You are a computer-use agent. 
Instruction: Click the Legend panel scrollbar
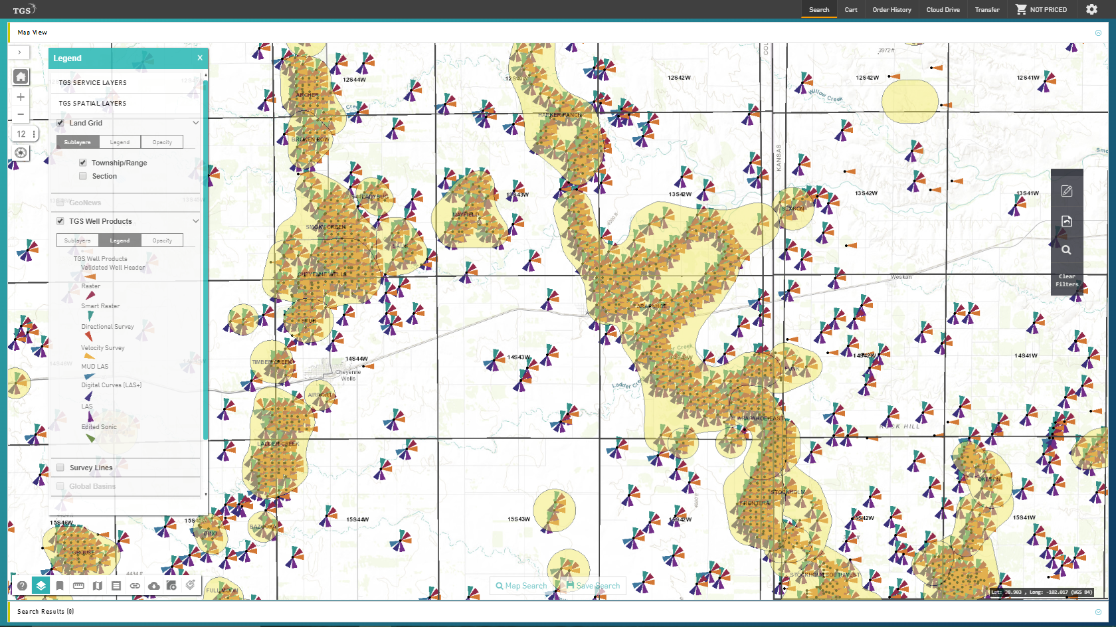[x=206, y=259]
